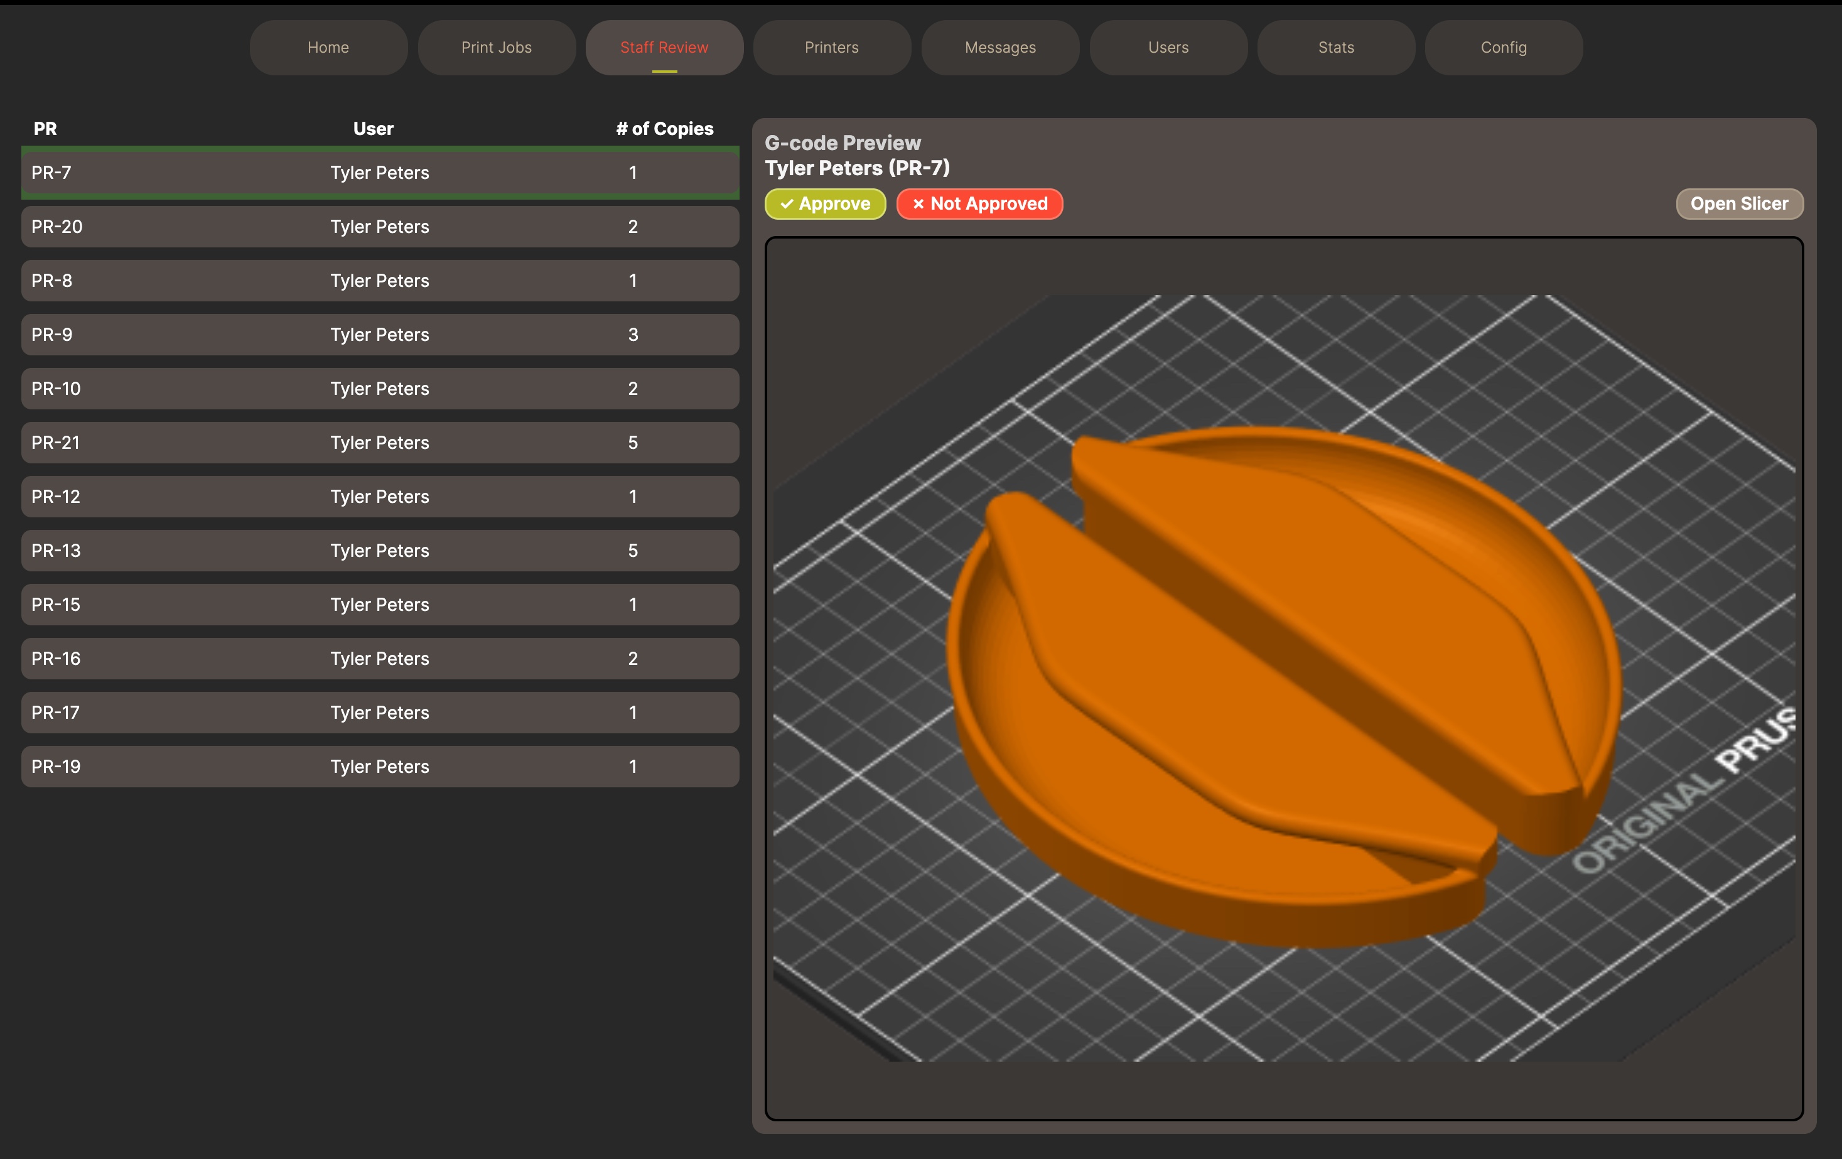Mark PR-7 as Not Approved
The image size is (1842, 1159).
[x=980, y=203]
